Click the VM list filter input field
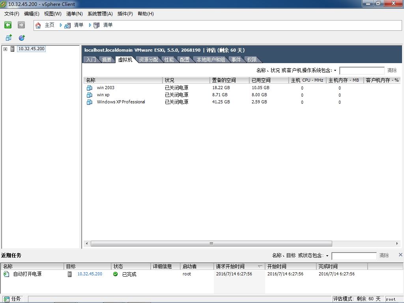Viewport: 404px width, 303px height. click(362, 71)
